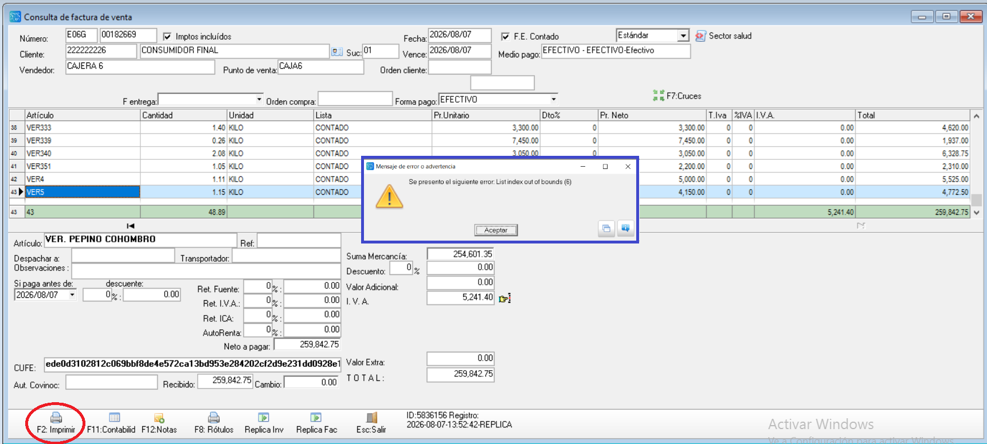Image resolution: width=987 pixels, height=444 pixels.
Task: Open the Consulta de factura de venta title icon menu
Action: [x=15, y=17]
